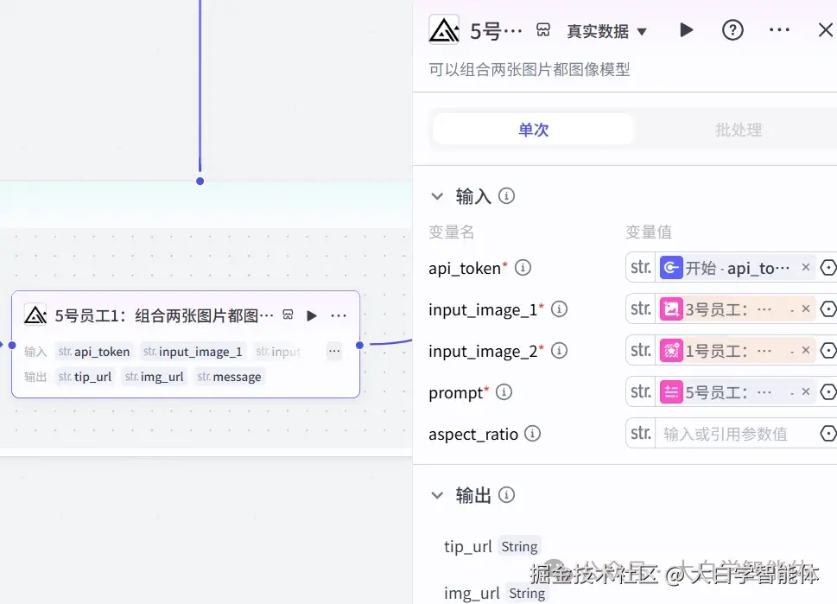
Task: Run the node with panel play button
Action: point(686,30)
